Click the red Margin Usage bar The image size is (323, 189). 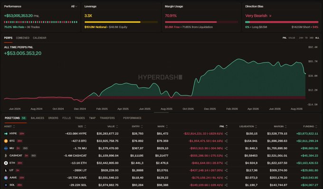(x=201, y=22)
